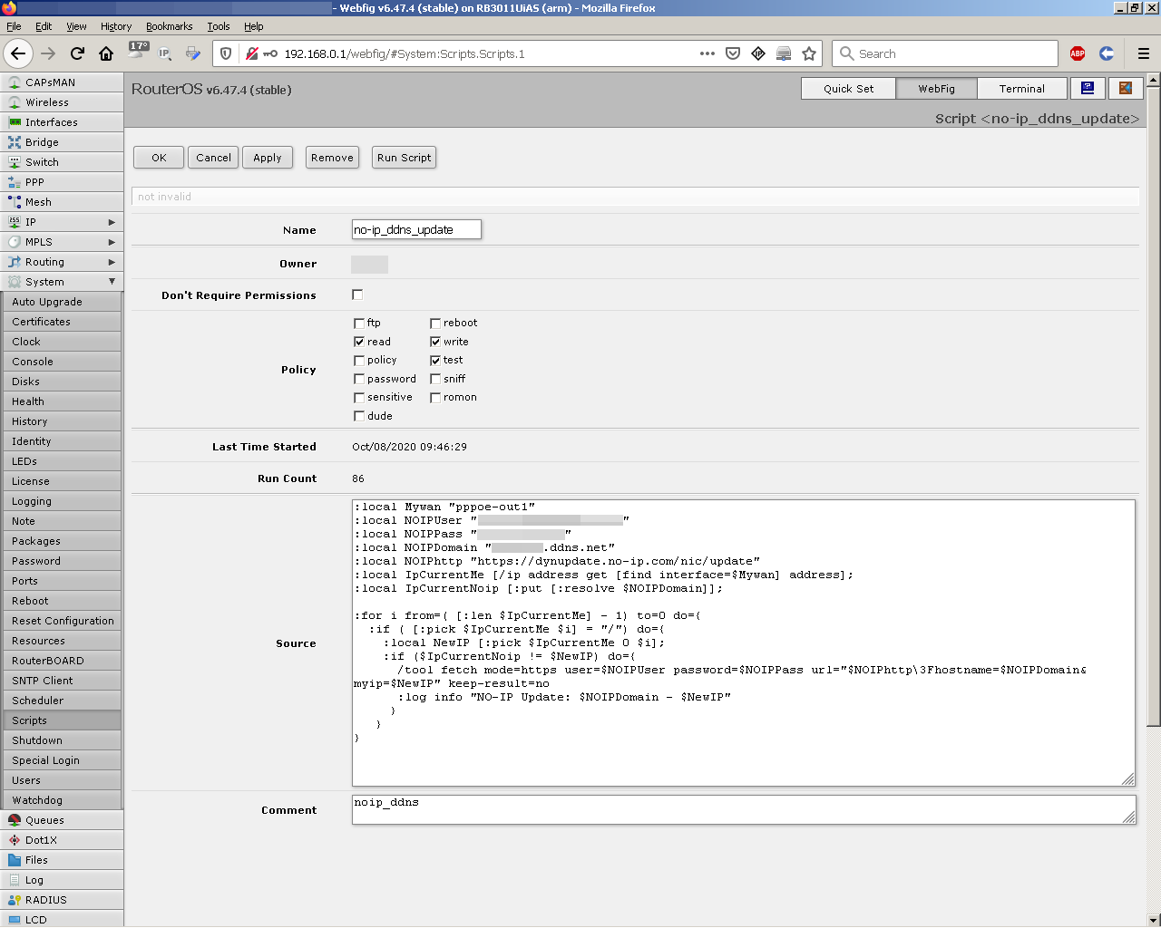Screen dimensions: 1161x928
Task: Bookmark this page with star icon
Action: 809,53
